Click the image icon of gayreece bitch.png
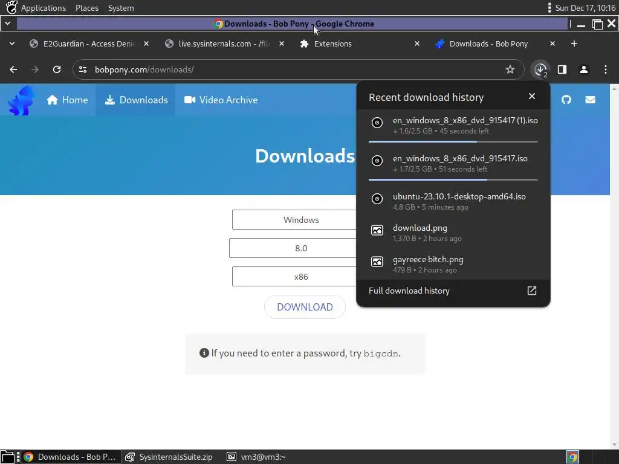Screen dimensions: 619x464 click(377, 262)
